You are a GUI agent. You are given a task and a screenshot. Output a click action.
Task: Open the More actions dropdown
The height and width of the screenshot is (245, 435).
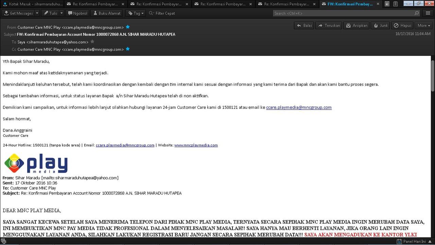tap(424, 26)
